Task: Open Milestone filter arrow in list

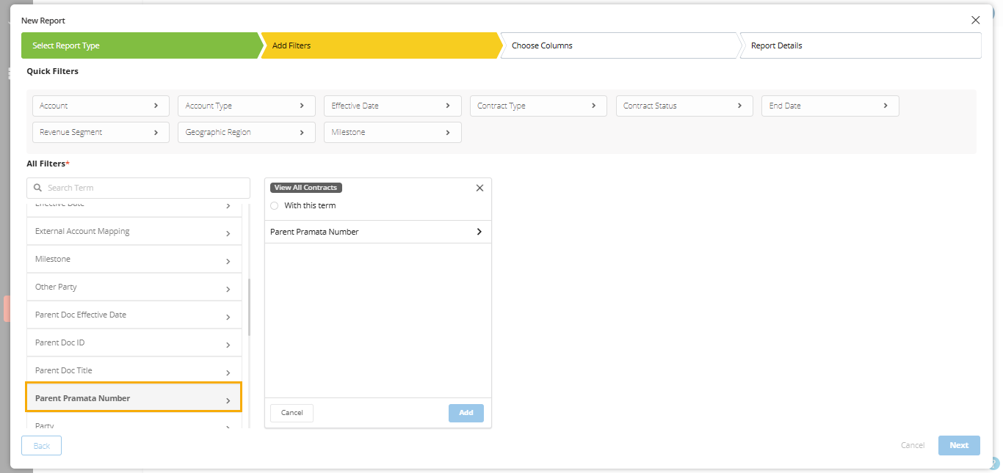Action: coord(228,261)
